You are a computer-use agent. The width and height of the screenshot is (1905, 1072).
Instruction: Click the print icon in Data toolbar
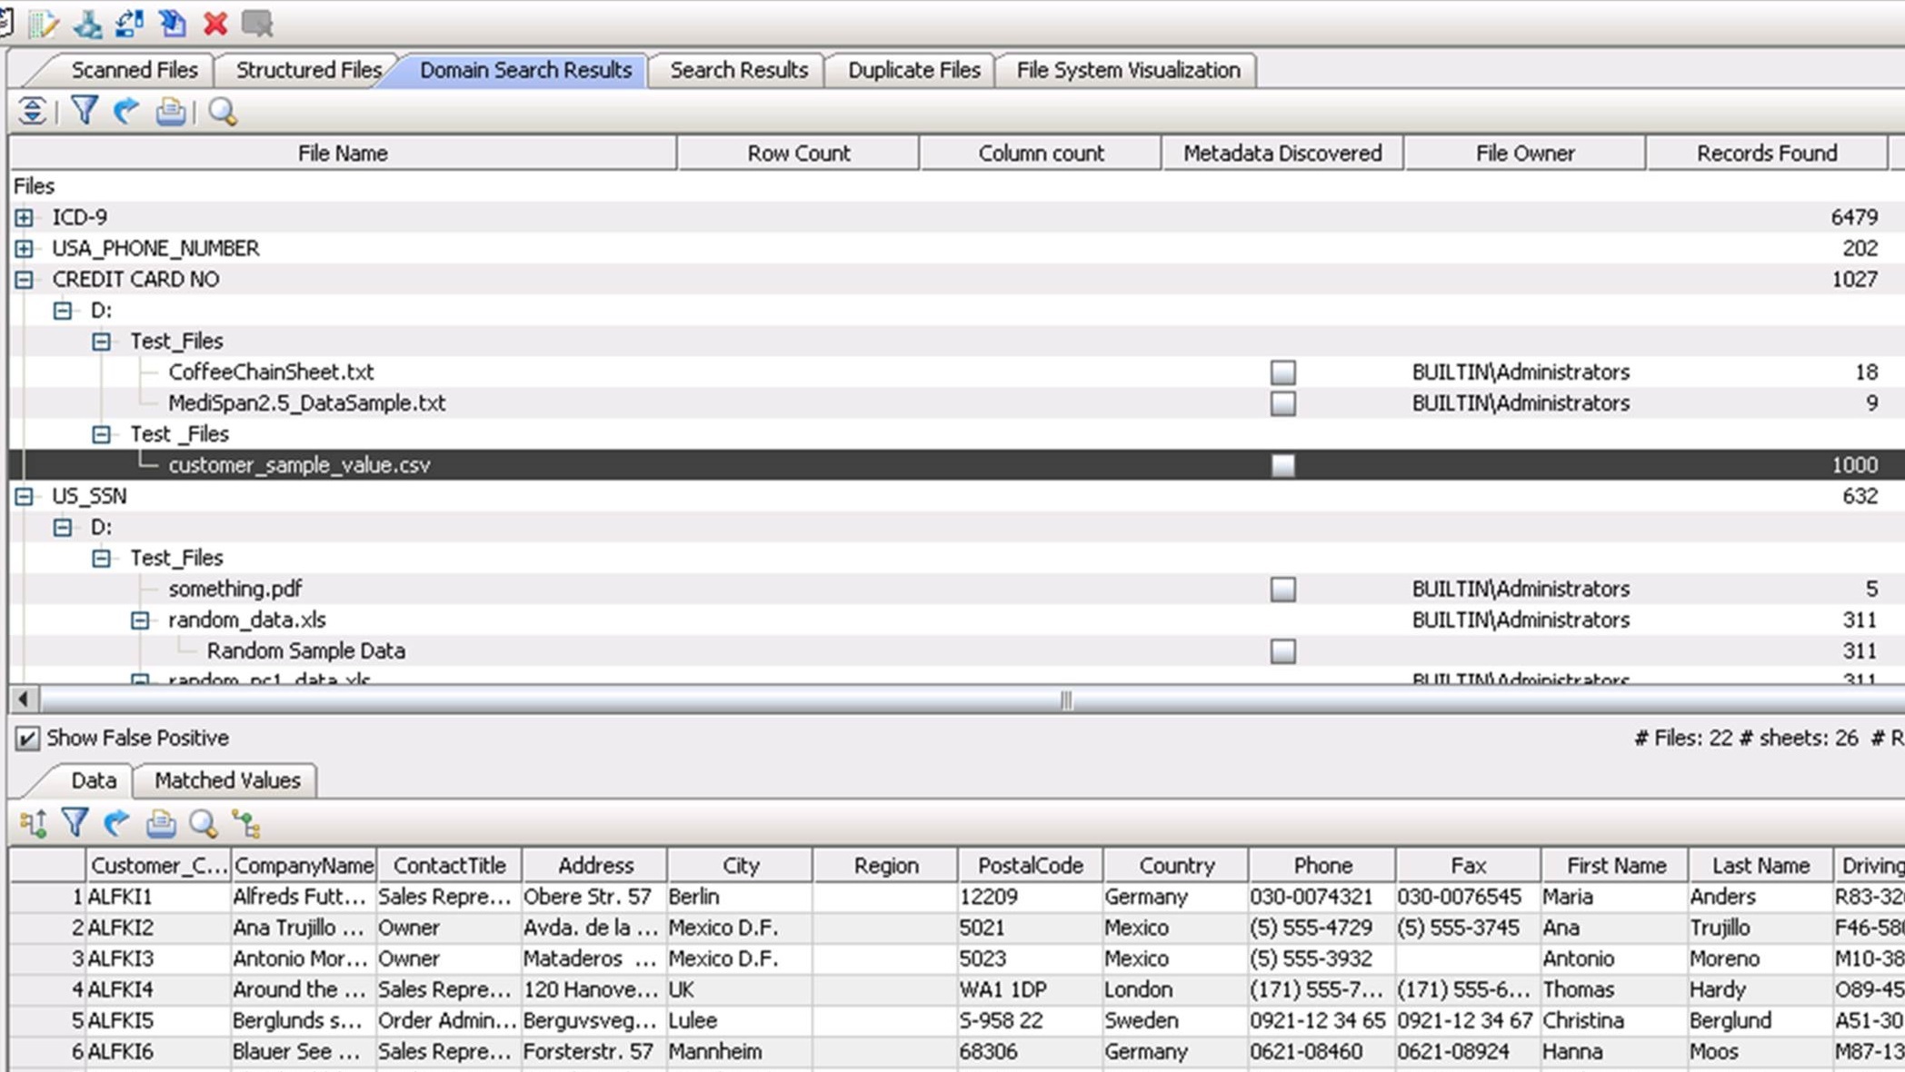(161, 823)
